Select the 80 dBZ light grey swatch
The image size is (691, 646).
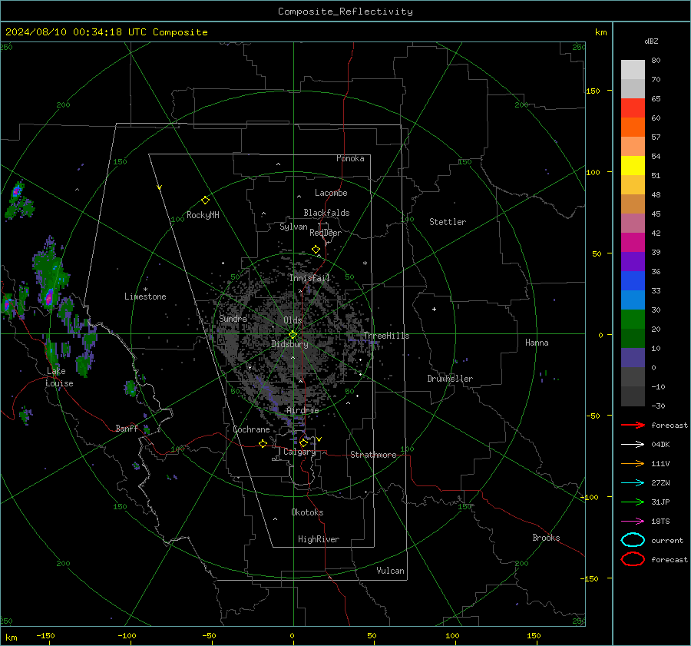click(x=633, y=70)
